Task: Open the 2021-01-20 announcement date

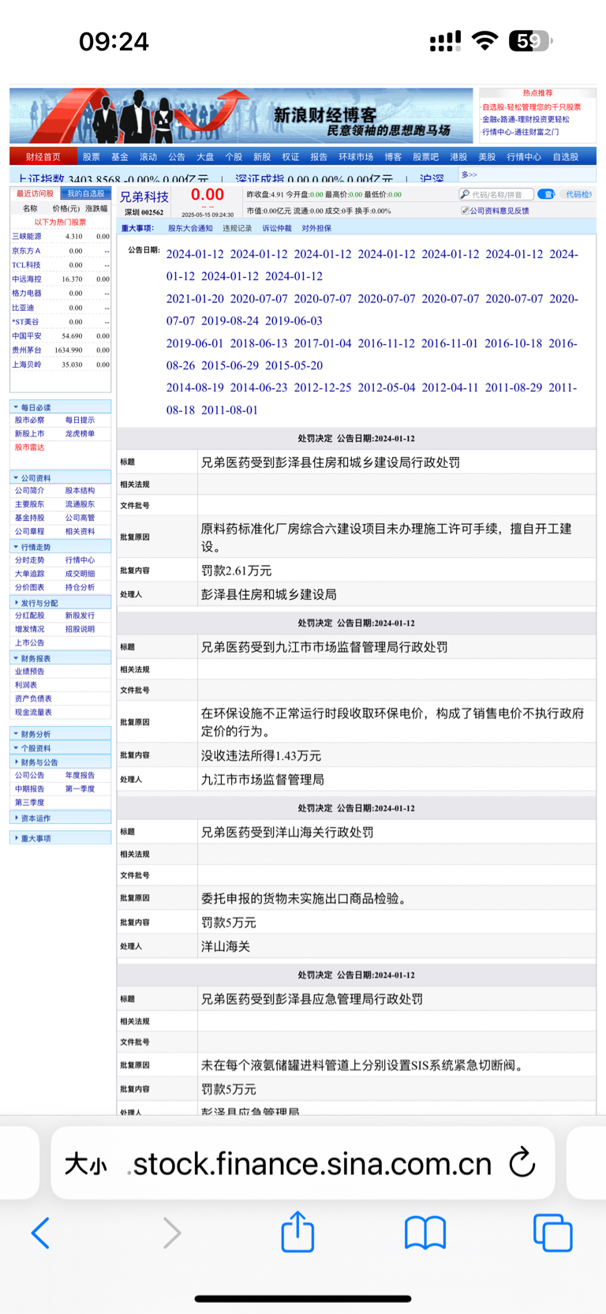Action: point(195,298)
